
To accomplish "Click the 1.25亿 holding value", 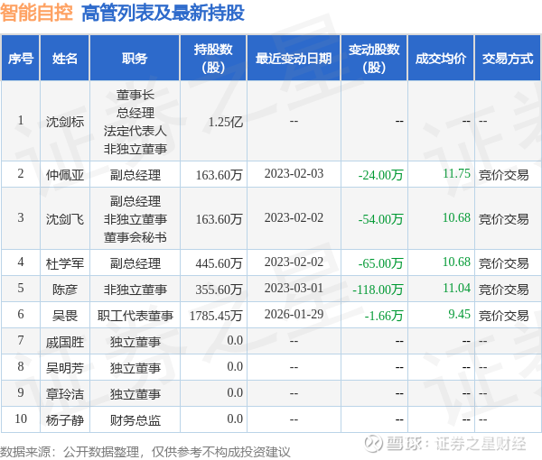I will point(226,122).
